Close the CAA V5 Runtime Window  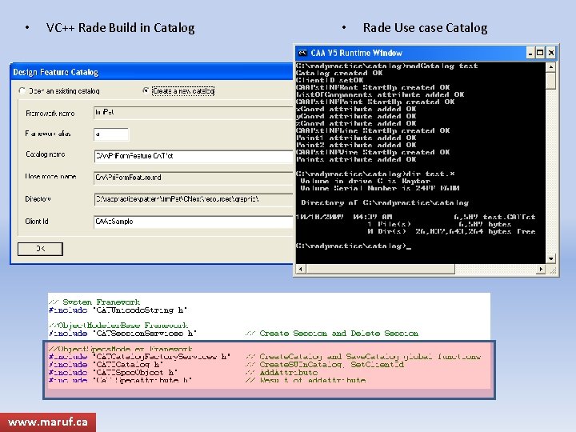click(551, 53)
